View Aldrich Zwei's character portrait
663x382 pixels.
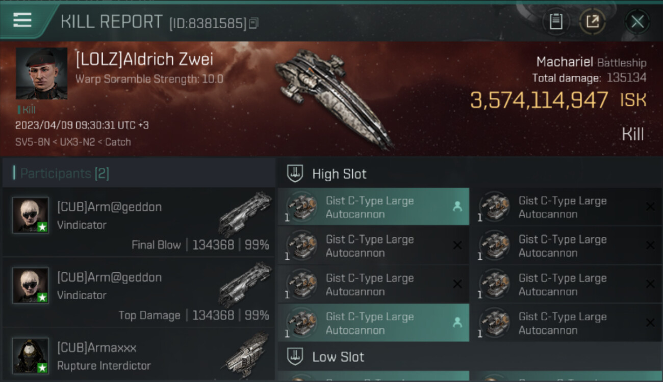[x=41, y=73]
